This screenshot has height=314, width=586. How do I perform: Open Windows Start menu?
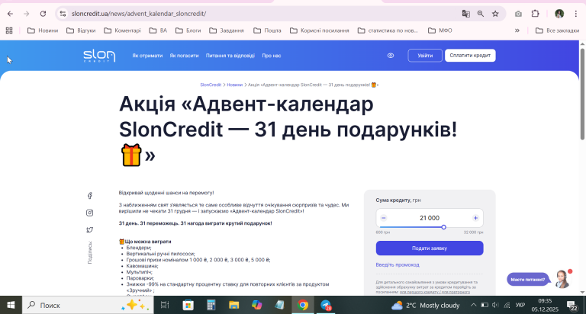11,305
